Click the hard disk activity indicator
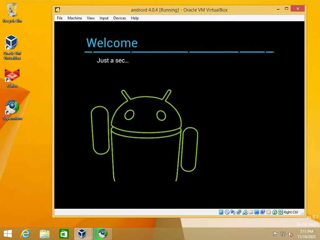This screenshot has height=240, width=320. click(x=221, y=212)
